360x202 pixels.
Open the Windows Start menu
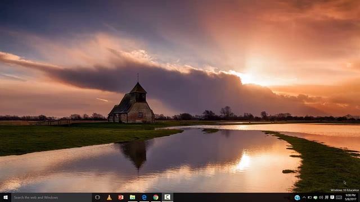point(6,198)
